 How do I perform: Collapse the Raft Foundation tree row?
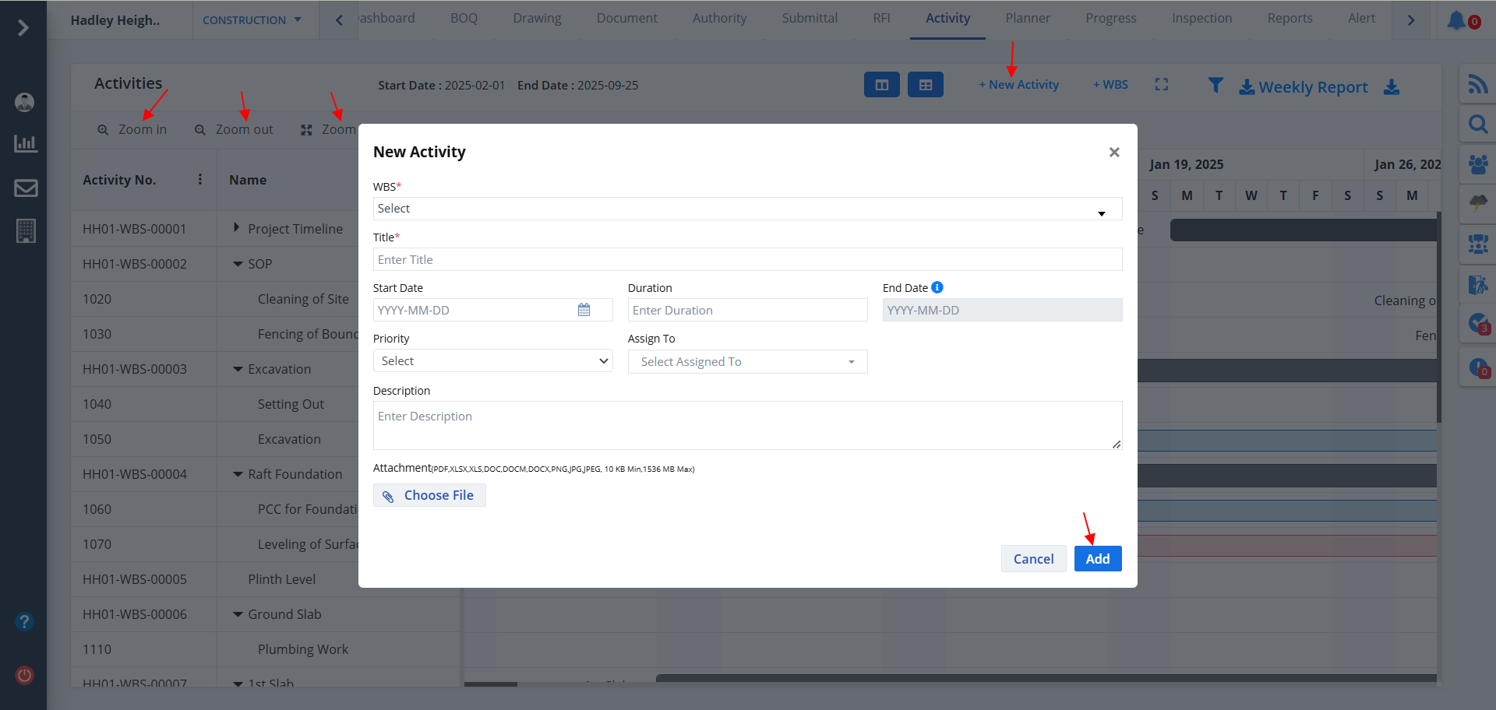tap(238, 474)
